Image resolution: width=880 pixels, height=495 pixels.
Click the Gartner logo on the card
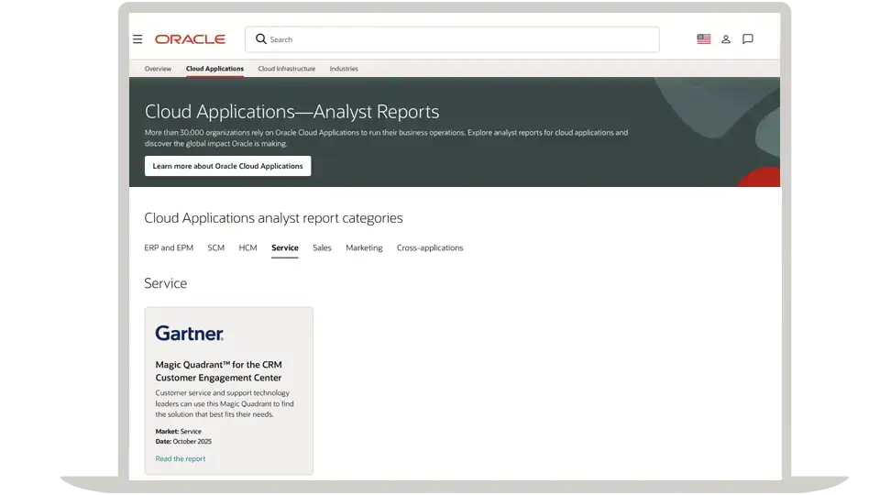coord(190,334)
